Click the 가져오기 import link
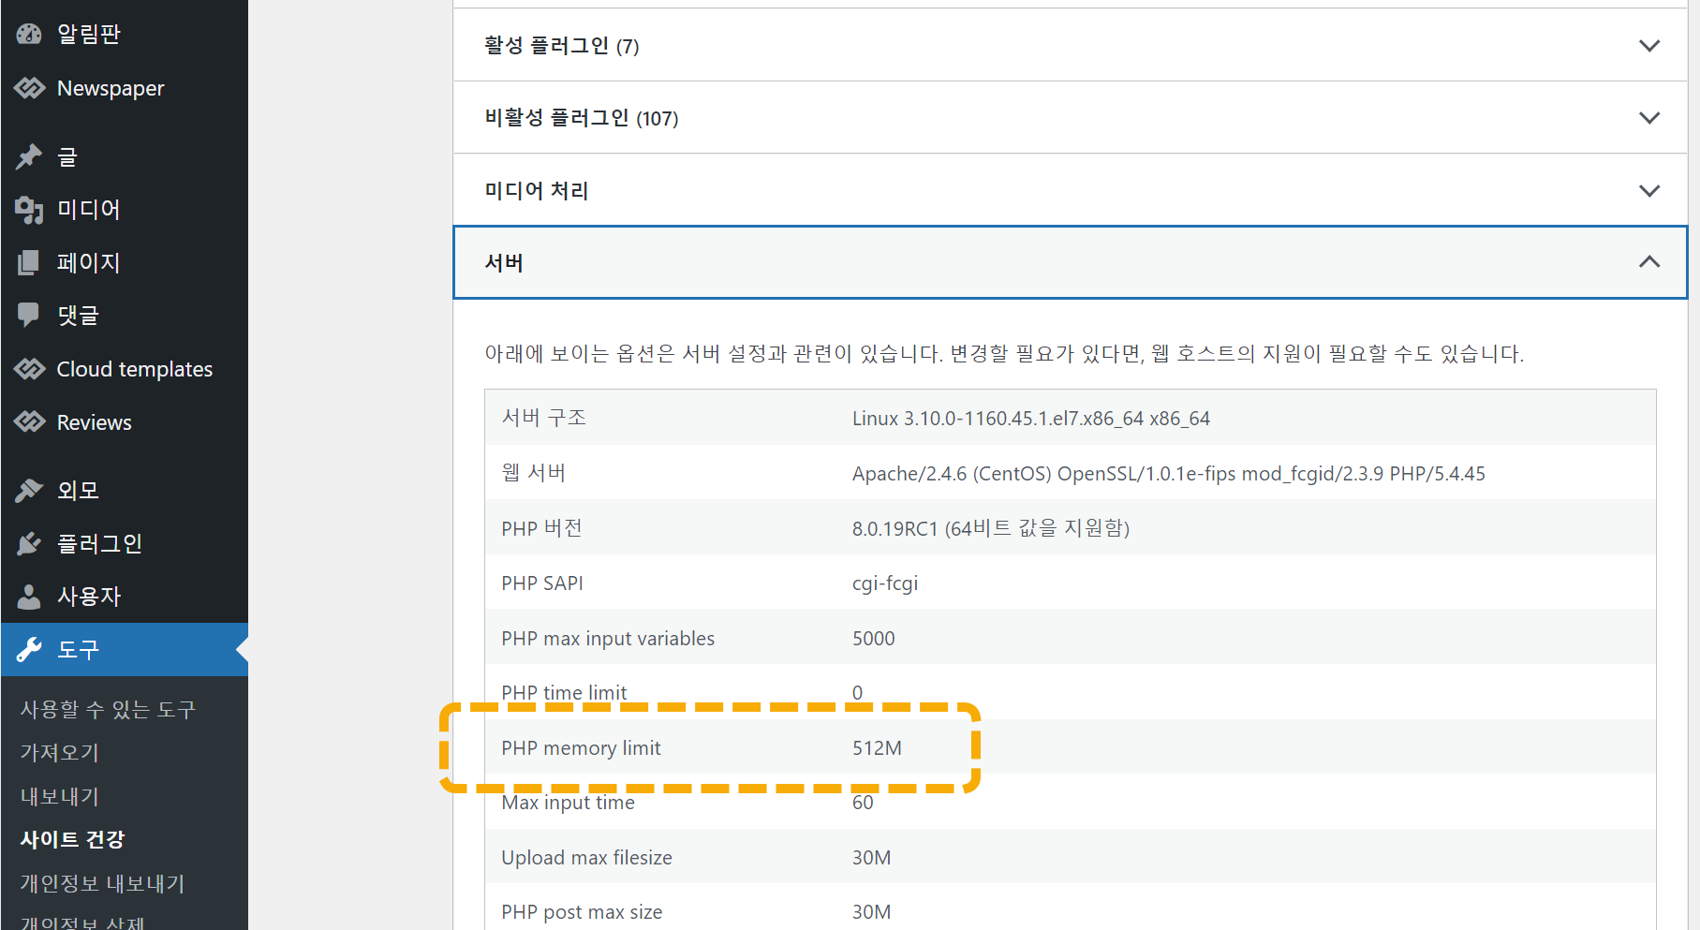Viewport: 1700px width, 930px height. tap(58, 752)
